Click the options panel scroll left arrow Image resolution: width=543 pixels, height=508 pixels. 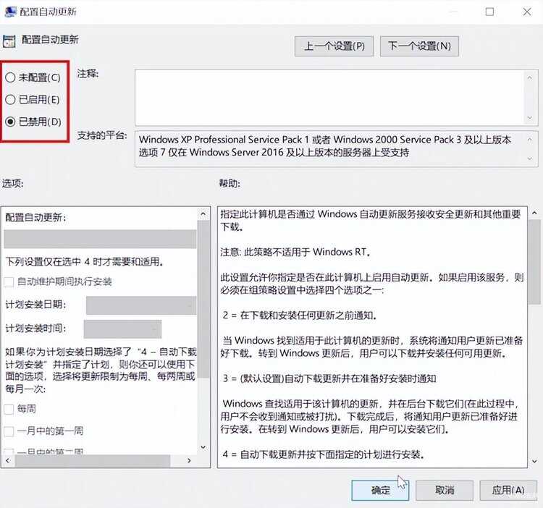coord(8,460)
